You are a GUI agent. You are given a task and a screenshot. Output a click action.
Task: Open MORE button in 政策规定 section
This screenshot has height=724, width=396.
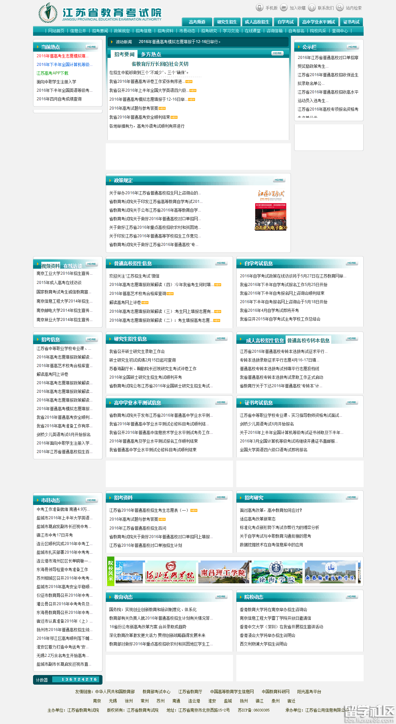click(279, 180)
